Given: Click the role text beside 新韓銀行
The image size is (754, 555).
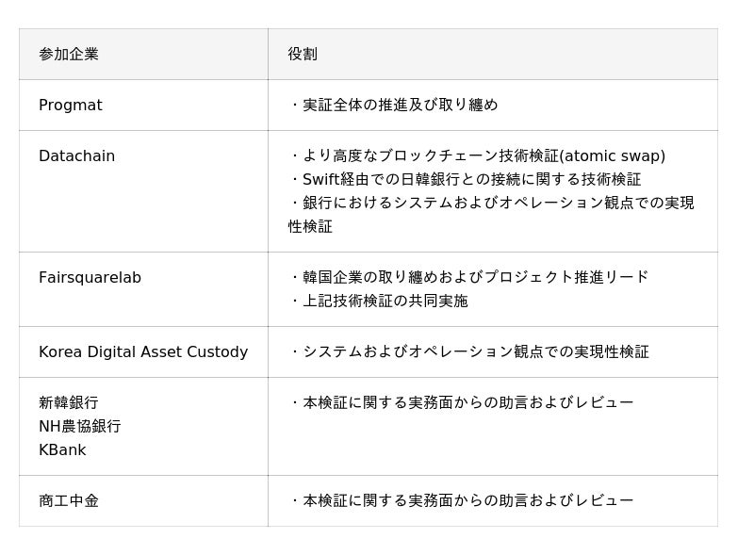Looking at the screenshot, I should click(x=467, y=403).
